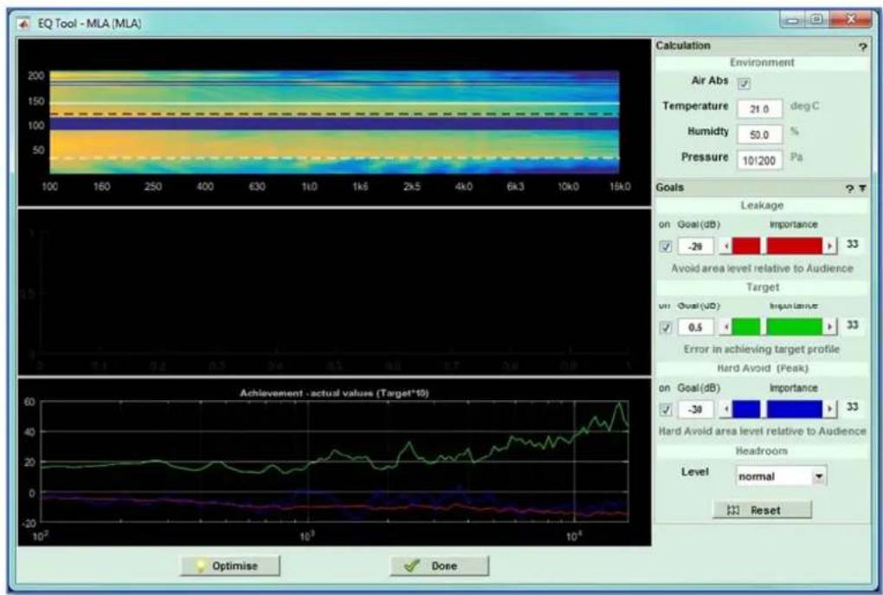Click the MATLAB icon in the title bar
The image size is (883, 595).
pyautogui.click(x=23, y=23)
